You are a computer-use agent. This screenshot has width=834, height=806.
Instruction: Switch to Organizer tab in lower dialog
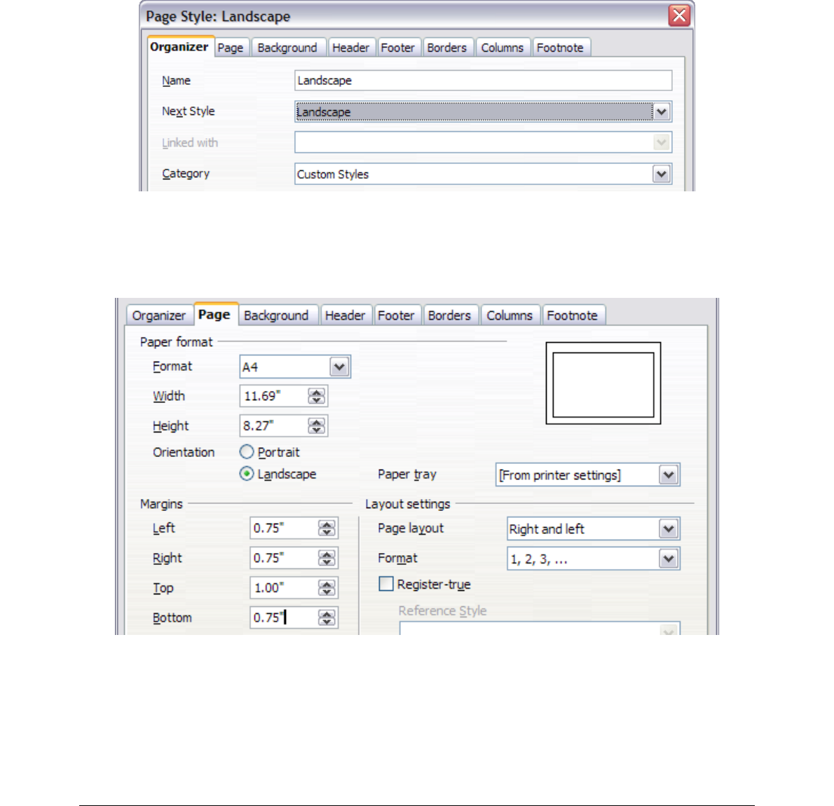tap(159, 315)
